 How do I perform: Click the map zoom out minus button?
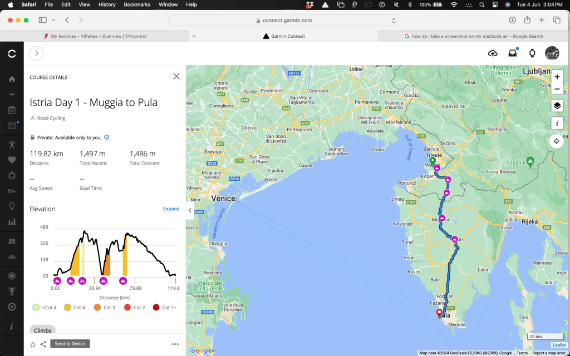coord(557,89)
